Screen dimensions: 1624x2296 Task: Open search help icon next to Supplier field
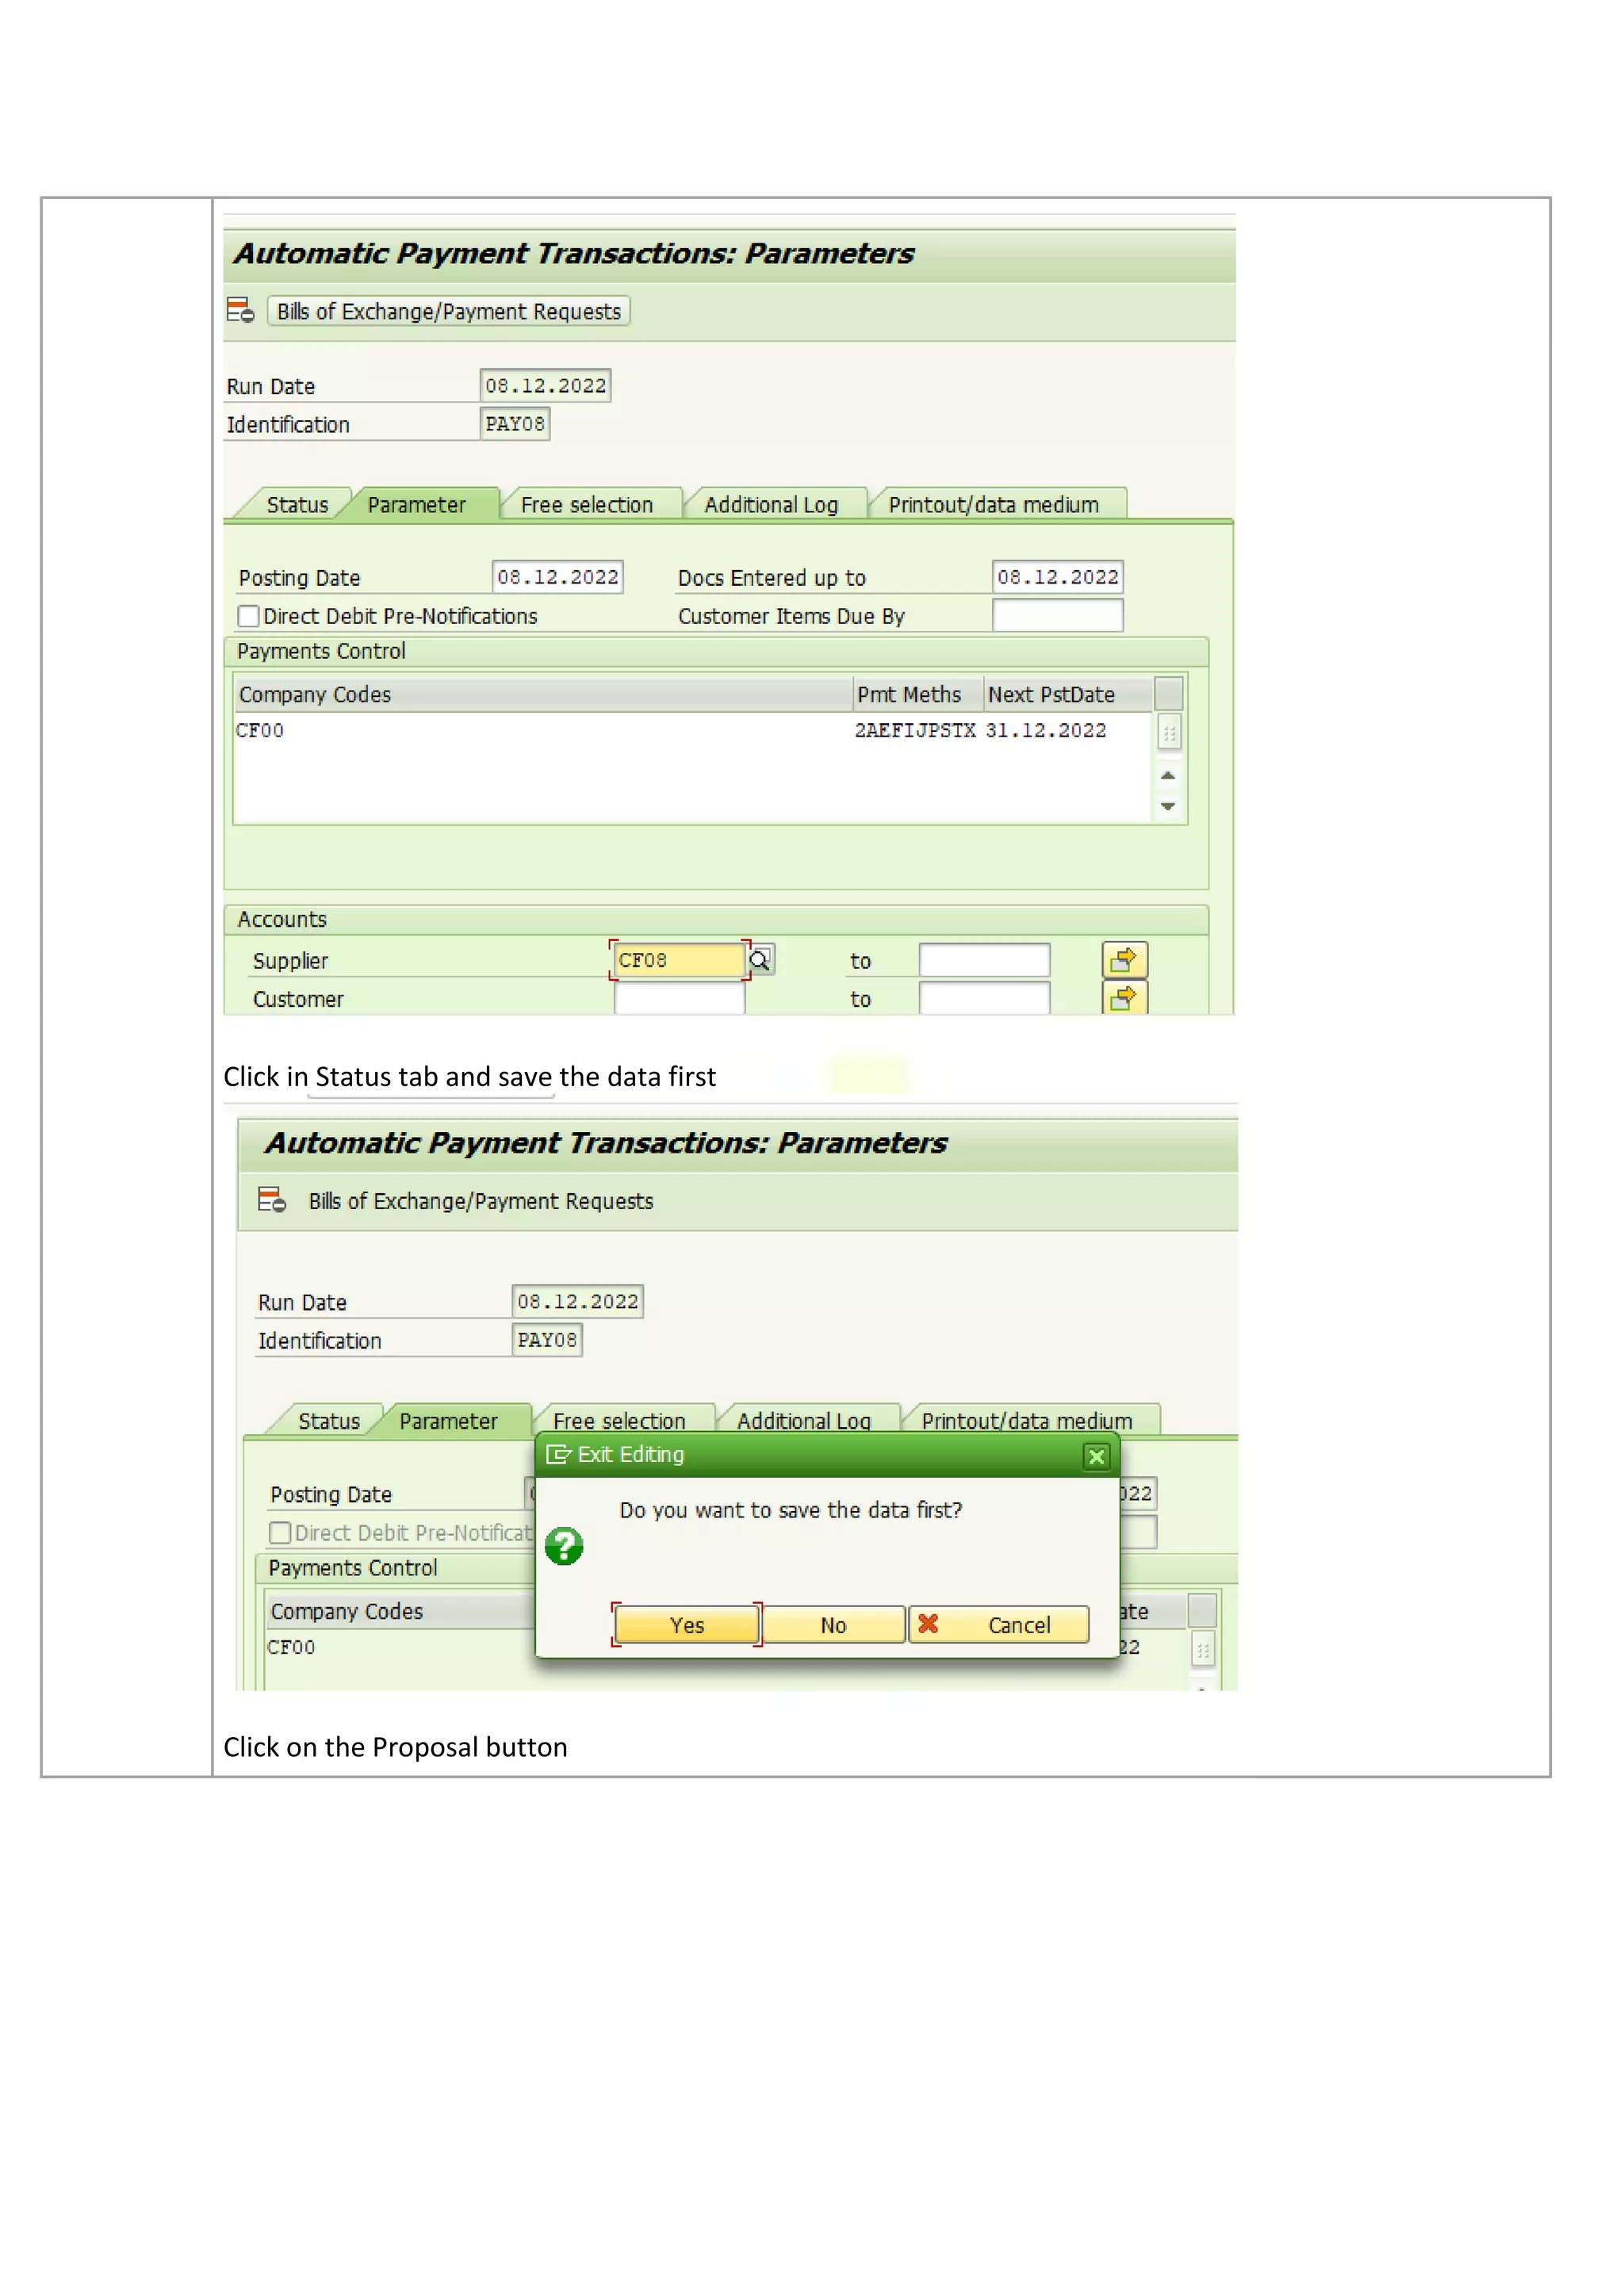pos(760,960)
